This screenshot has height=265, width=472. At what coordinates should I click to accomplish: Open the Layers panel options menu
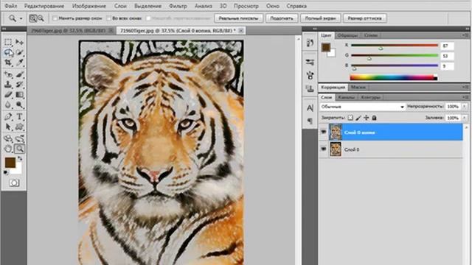[x=465, y=97]
